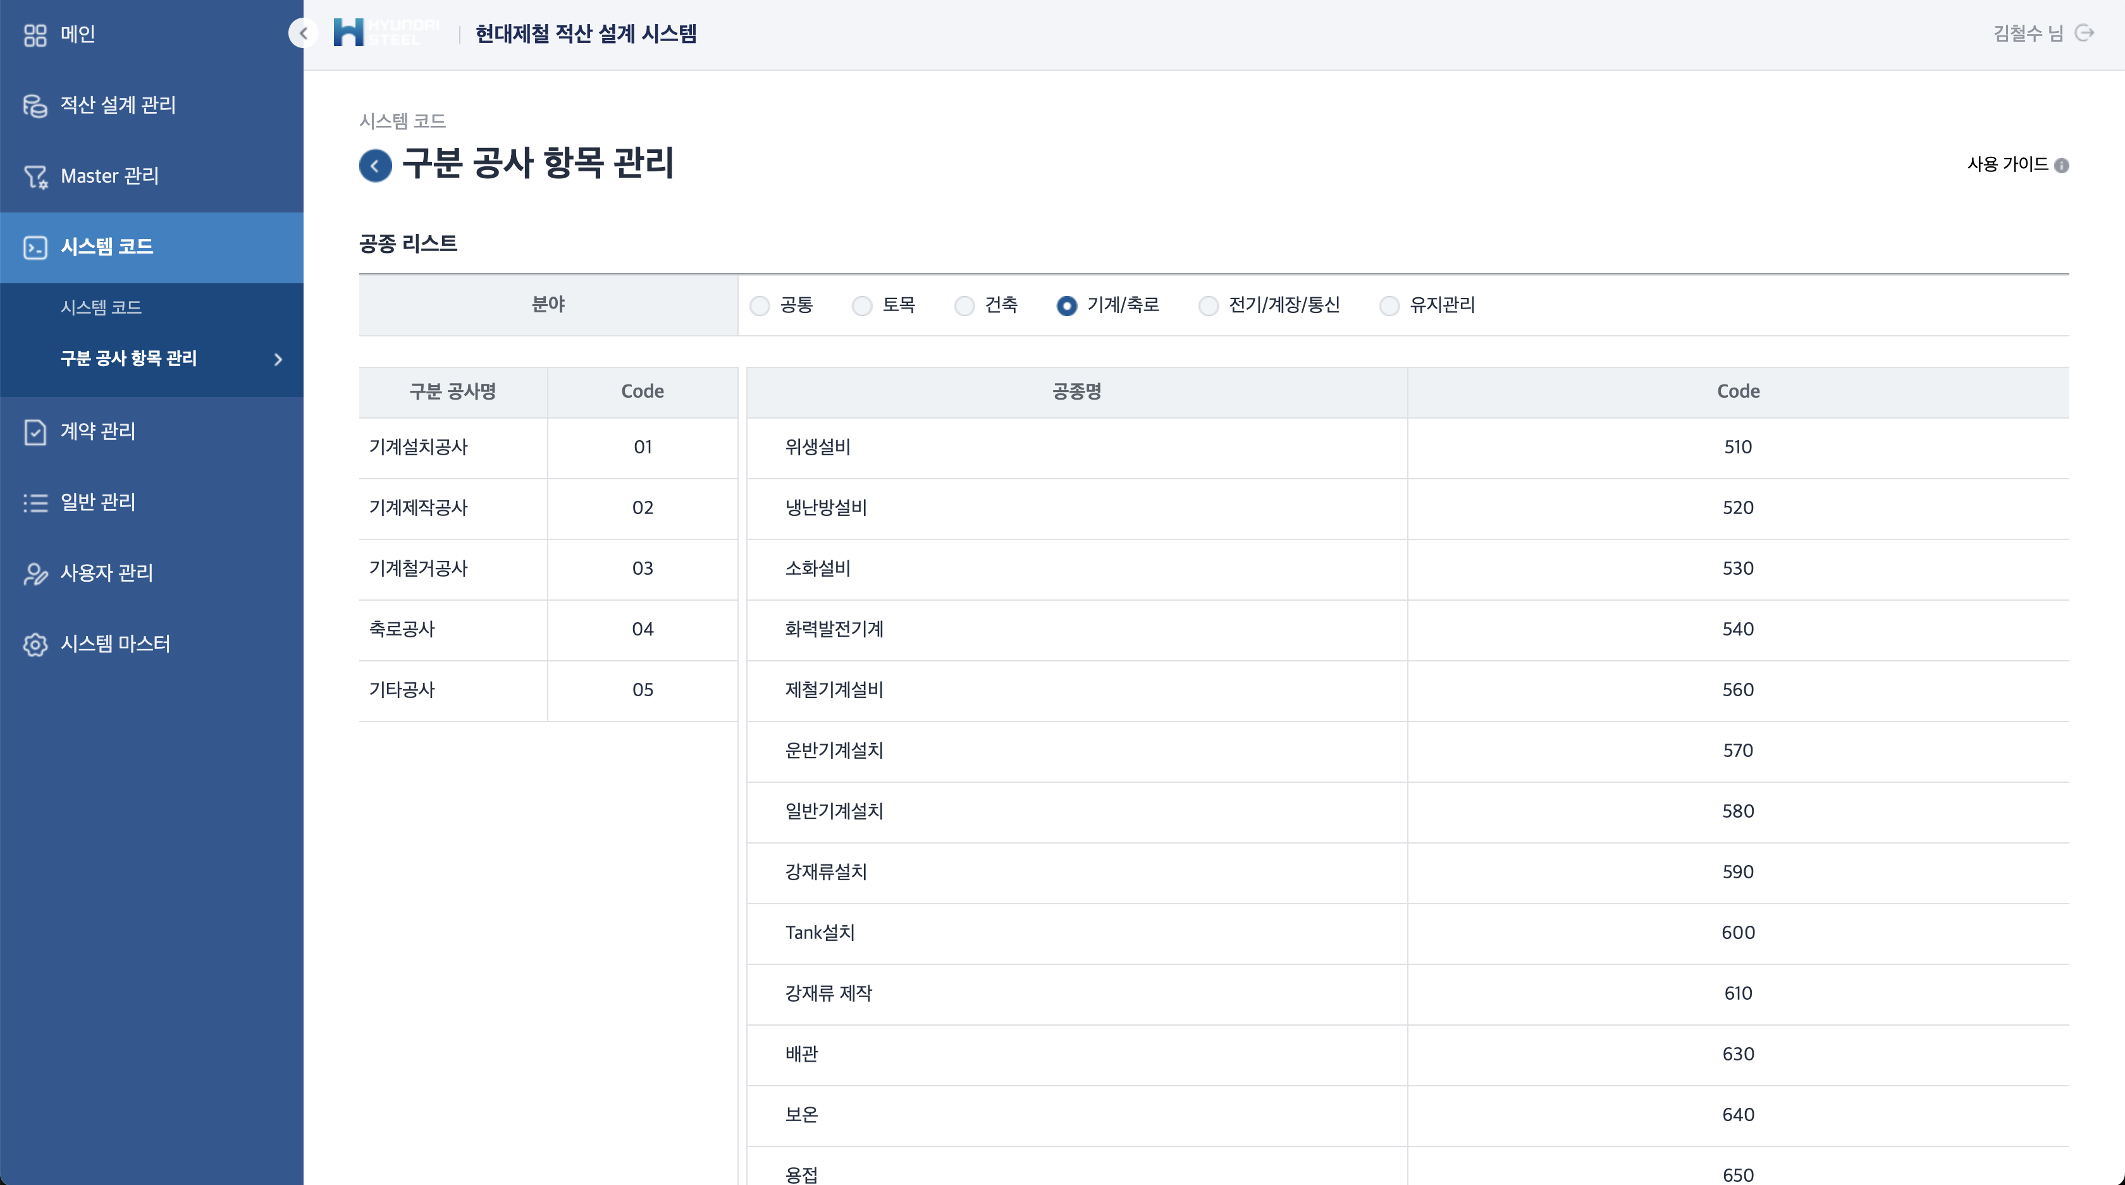Select the 토목 radio option
Screen dimensions: 2125x1185
pyautogui.click(x=862, y=306)
